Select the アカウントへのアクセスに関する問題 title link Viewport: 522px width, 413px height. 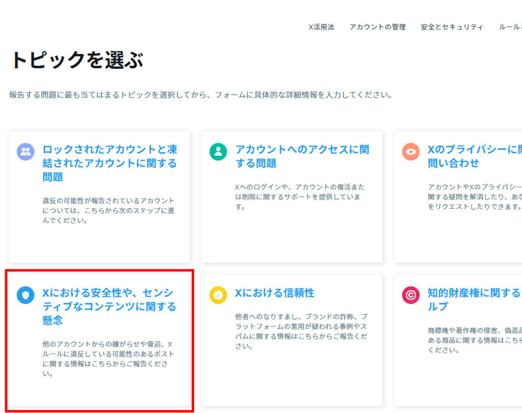click(302, 156)
